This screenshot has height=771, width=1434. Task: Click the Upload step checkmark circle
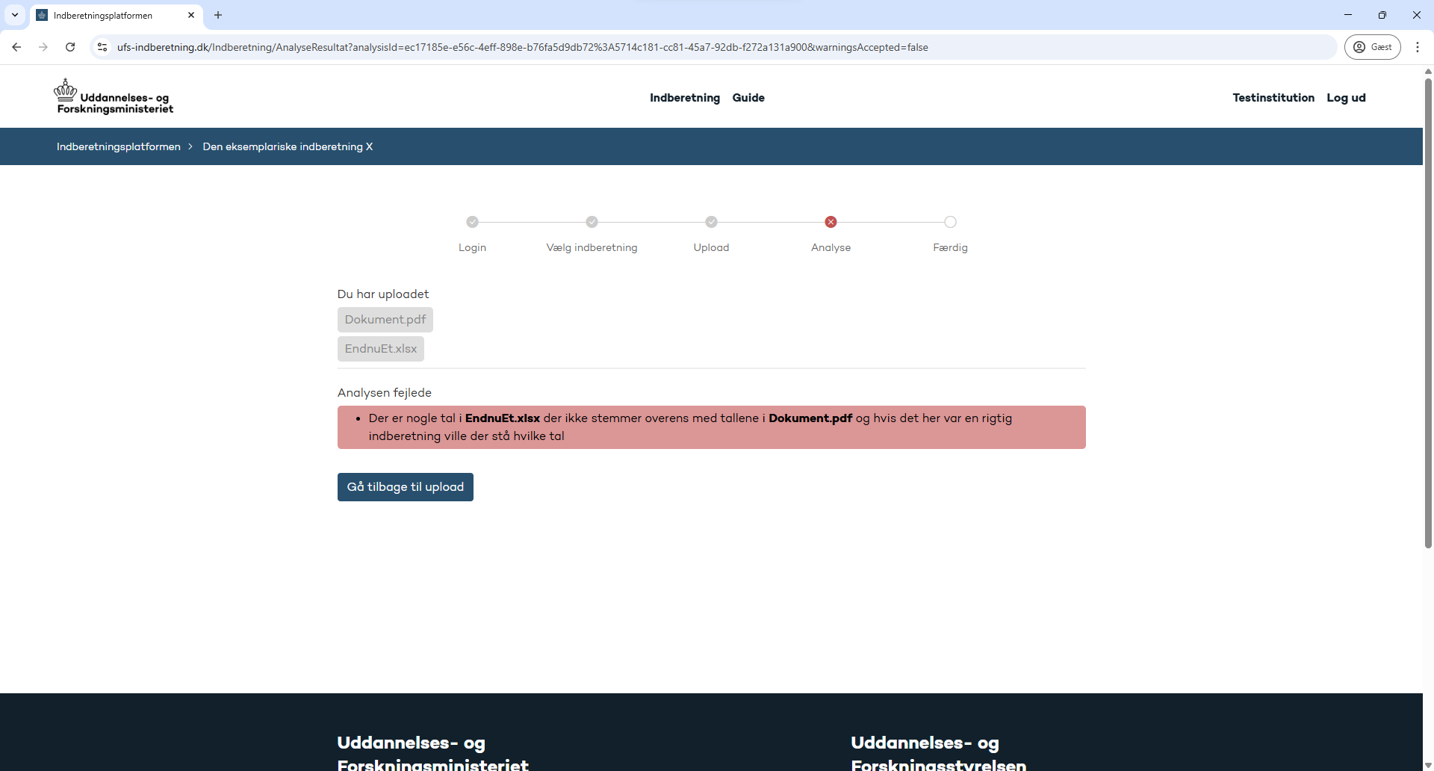712,222
